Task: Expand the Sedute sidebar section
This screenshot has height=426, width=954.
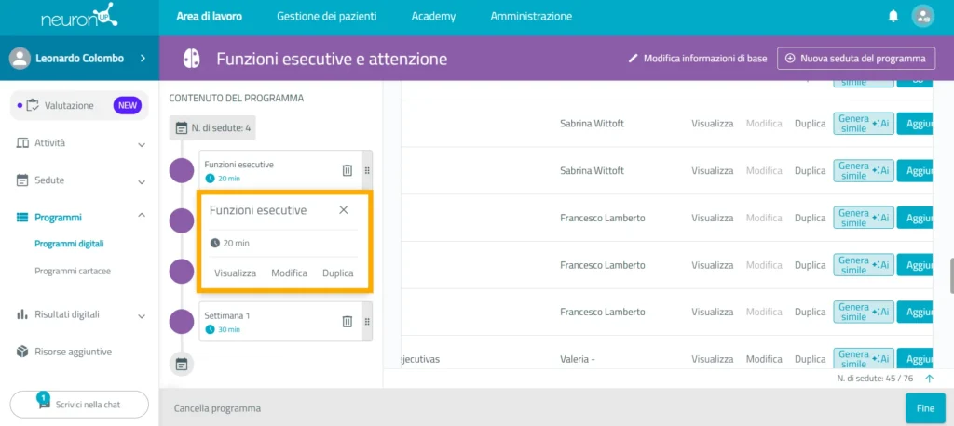Action: [142, 181]
